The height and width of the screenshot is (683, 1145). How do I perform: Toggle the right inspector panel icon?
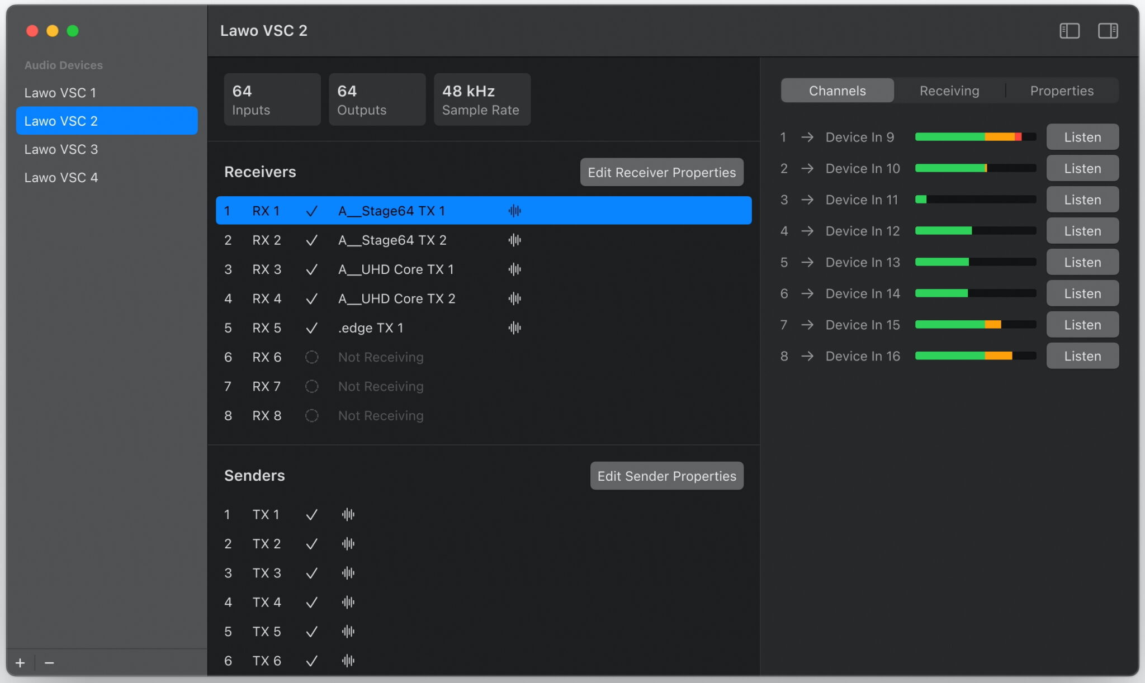[1108, 31]
